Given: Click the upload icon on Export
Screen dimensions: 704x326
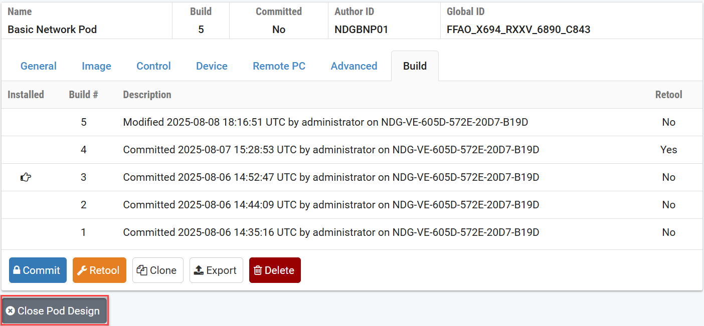Looking at the screenshot, I should click(x=199, y=270).
